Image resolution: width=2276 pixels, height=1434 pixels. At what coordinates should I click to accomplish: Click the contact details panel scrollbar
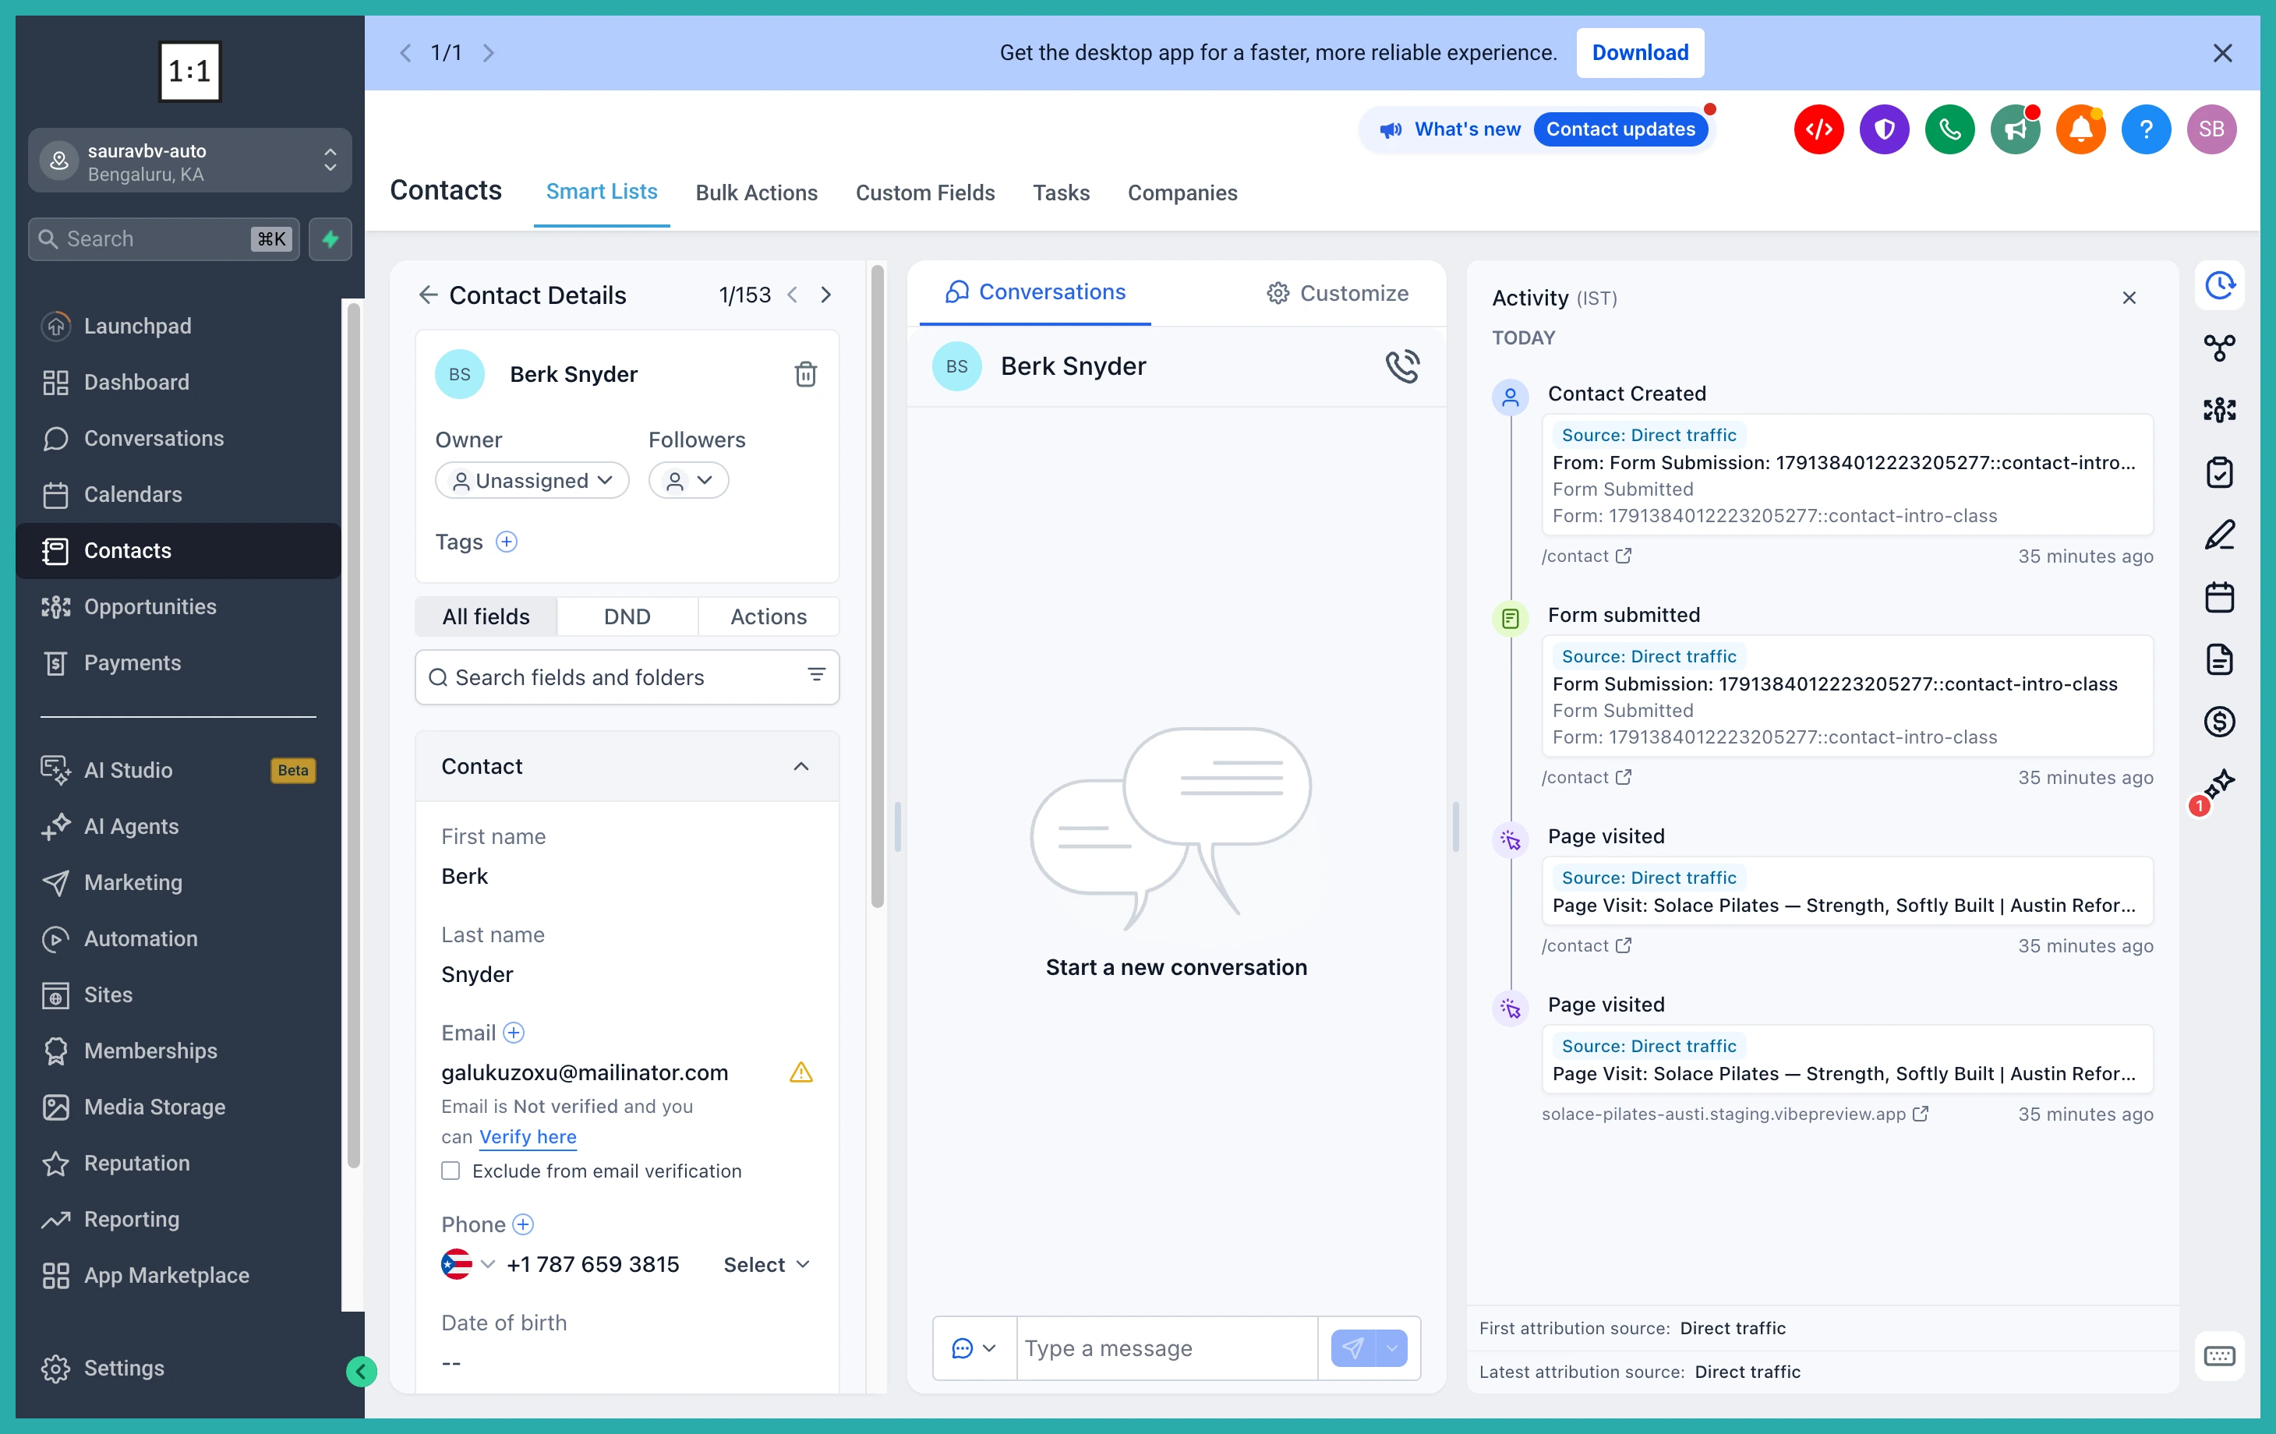[x=877, y=586]
